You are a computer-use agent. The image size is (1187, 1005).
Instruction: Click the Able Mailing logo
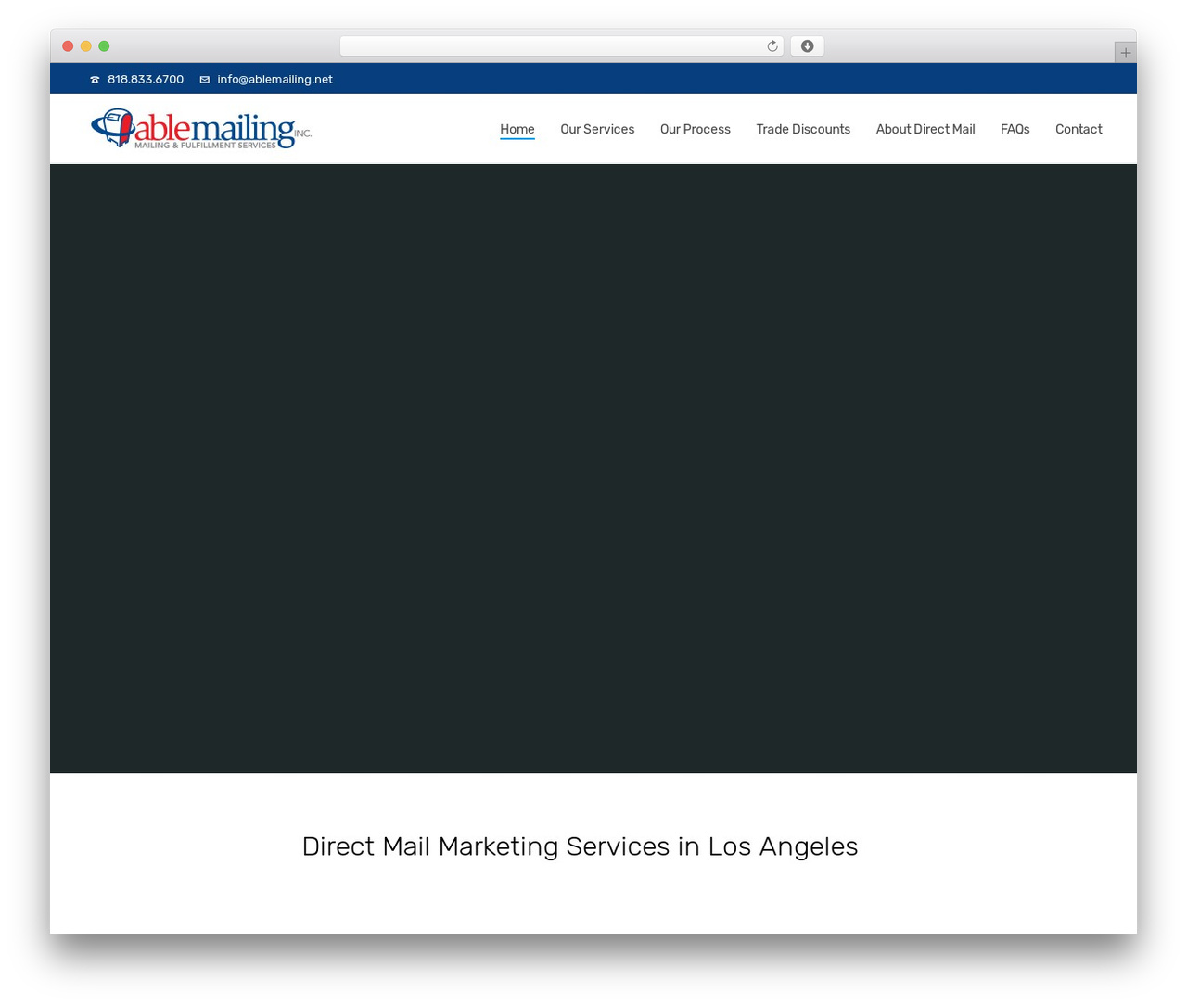pos(201,129)
